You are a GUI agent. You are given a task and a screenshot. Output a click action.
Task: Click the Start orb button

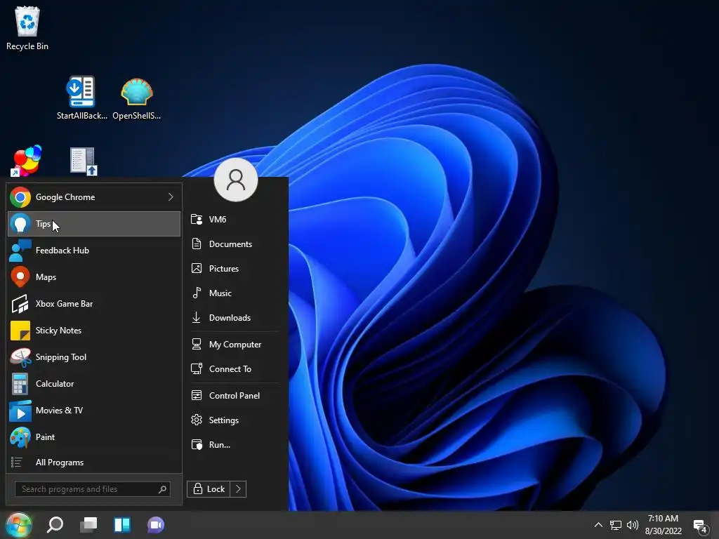click(x=19, y=525)
